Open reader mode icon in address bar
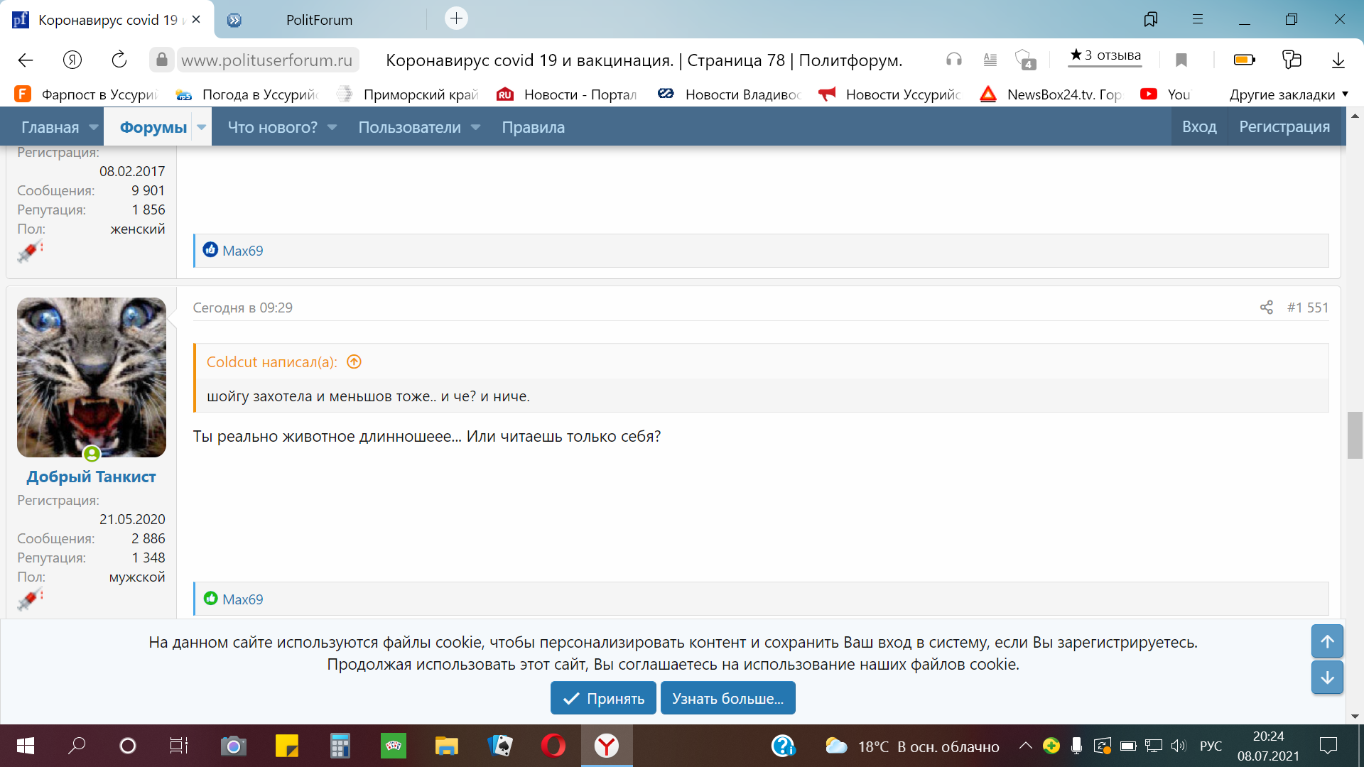Image resolution: width=1364 pixels, height=767 pixels. pyautogui.click(x=990, y=60)
